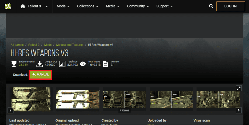
Task: Click the HI-RES WEAPONS V3 title
Action: tap(40, 53)
